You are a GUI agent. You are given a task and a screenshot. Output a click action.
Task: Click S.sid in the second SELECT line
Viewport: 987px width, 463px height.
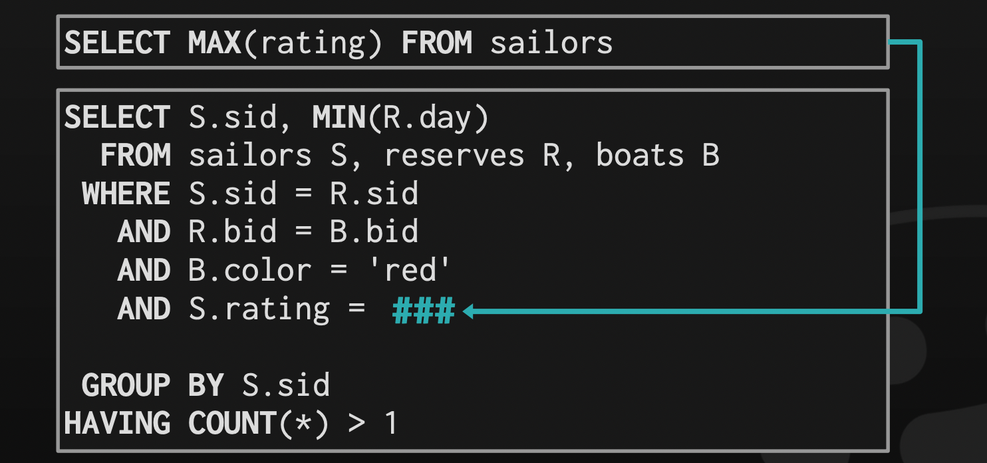click(232, 118)
